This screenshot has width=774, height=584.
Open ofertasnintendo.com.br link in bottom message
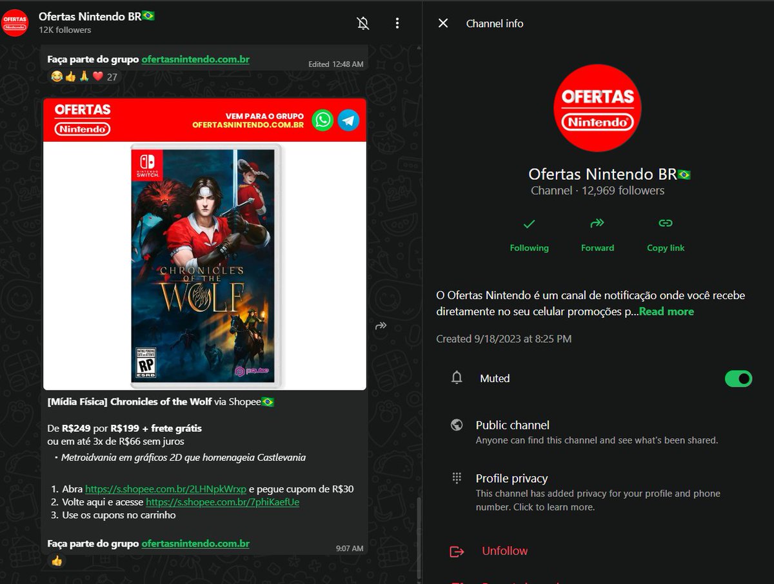(x=195, y=543)
